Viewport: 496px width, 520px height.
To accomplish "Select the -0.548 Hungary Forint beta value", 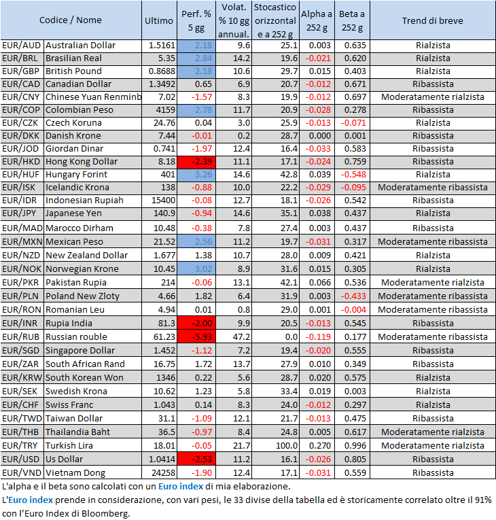I will [x=352, y=175].
